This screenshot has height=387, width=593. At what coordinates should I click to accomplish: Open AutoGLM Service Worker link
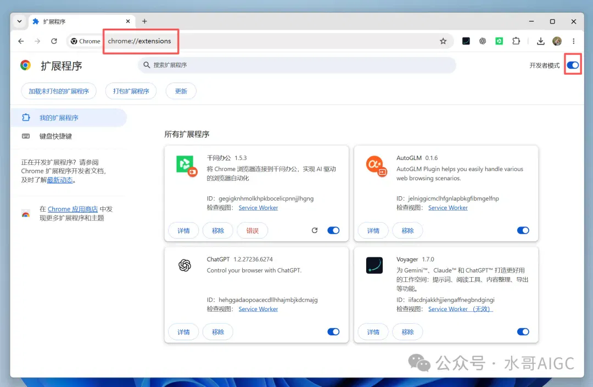(448, 208)
